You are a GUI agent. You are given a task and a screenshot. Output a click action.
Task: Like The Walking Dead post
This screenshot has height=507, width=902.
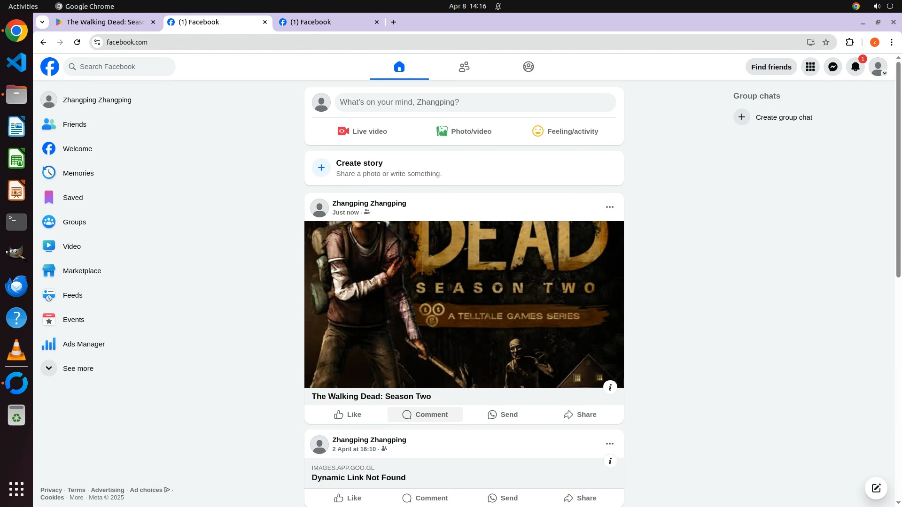348,415
